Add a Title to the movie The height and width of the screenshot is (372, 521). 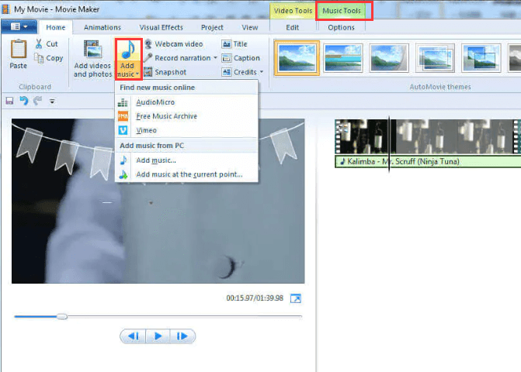coord(234,43)
